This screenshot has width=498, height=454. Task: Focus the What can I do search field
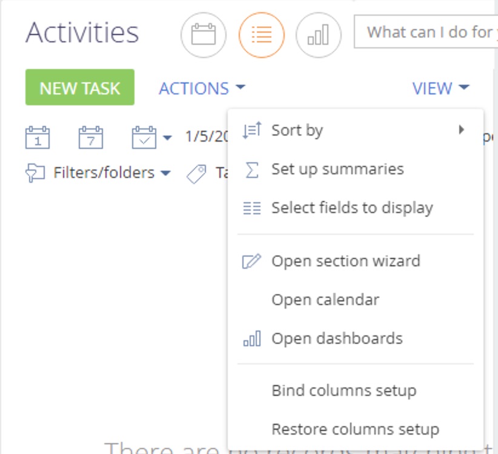pyautogui.click(x=426, y=31)
